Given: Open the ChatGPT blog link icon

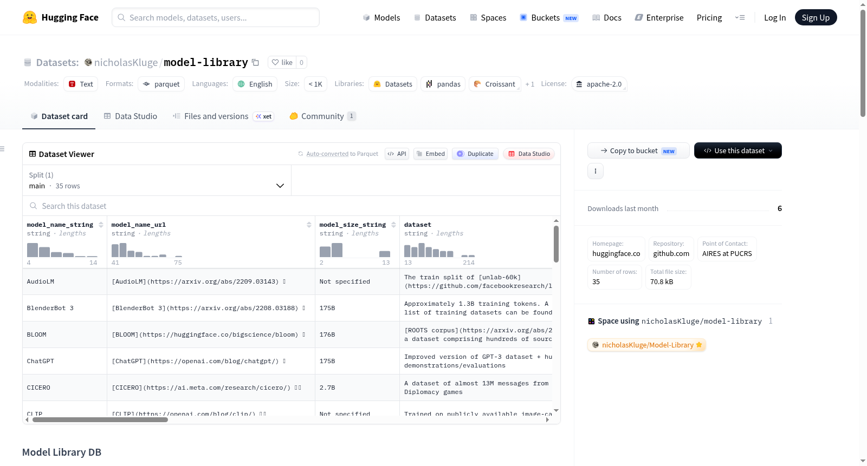Looking at the screenshot, I should [x=284, y=361].
